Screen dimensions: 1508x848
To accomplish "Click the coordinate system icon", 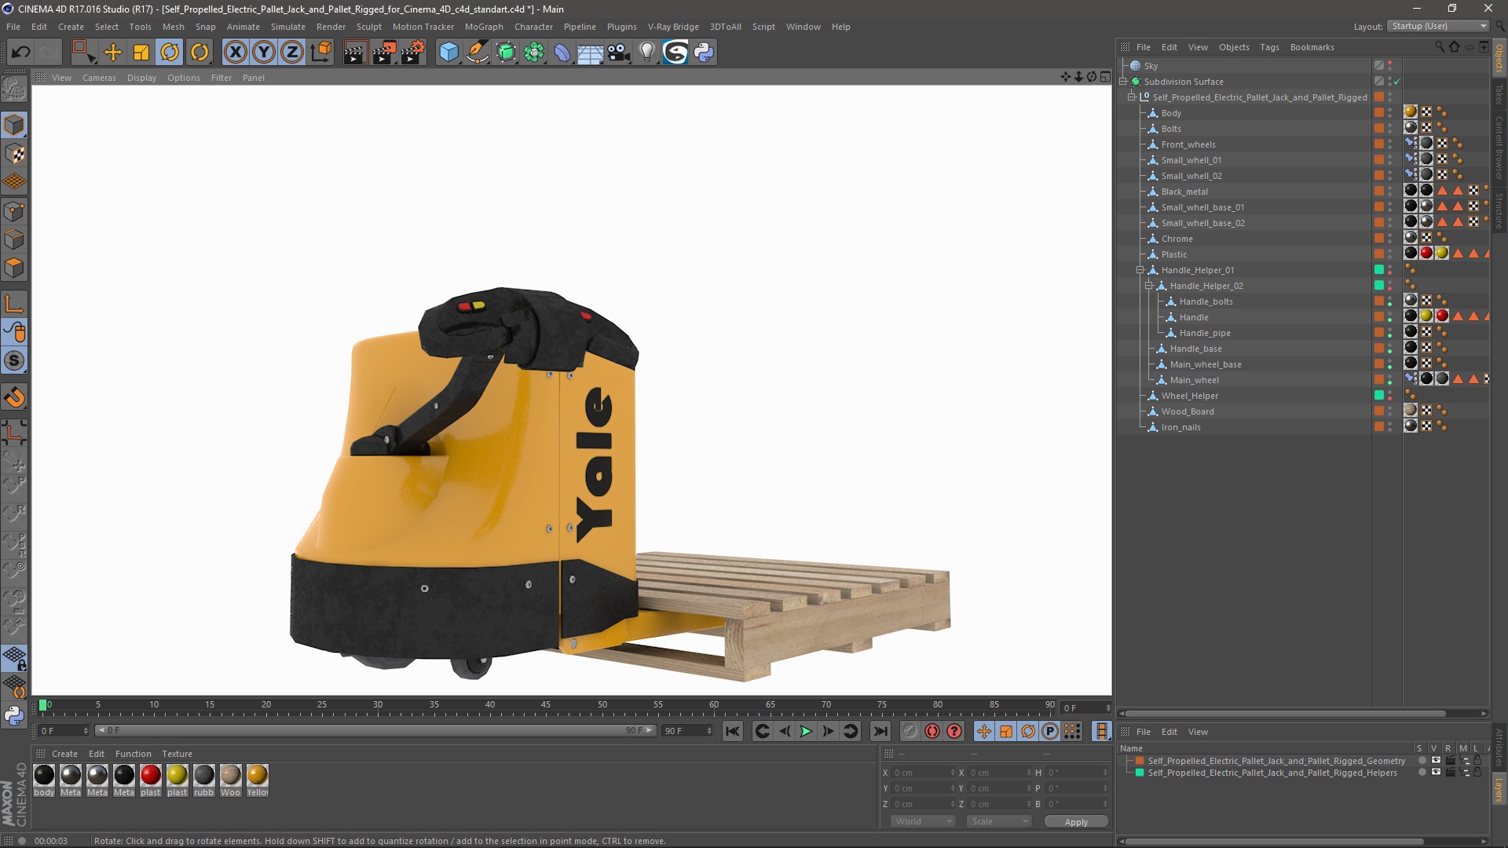I will point(320,53).
